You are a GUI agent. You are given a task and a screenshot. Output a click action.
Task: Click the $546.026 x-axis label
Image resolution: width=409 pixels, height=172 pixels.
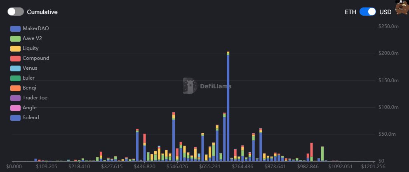click(x=177, y=167)
